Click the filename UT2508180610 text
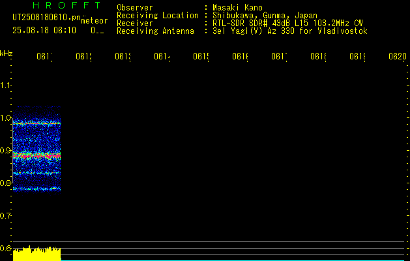This screenshot has height=261, width=410. (x=47, y=18)
